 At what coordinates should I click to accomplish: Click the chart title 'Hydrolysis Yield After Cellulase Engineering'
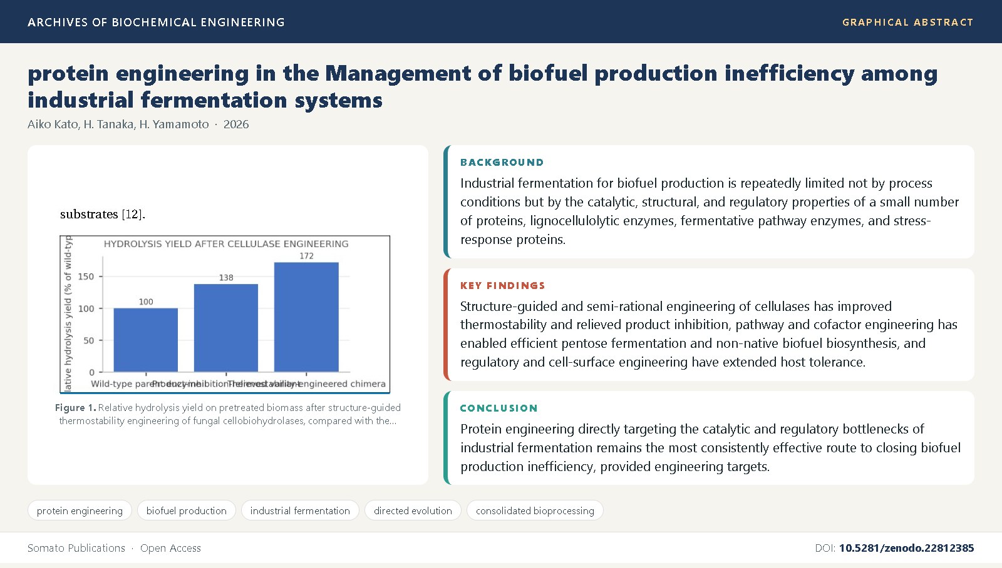[226, 244]
